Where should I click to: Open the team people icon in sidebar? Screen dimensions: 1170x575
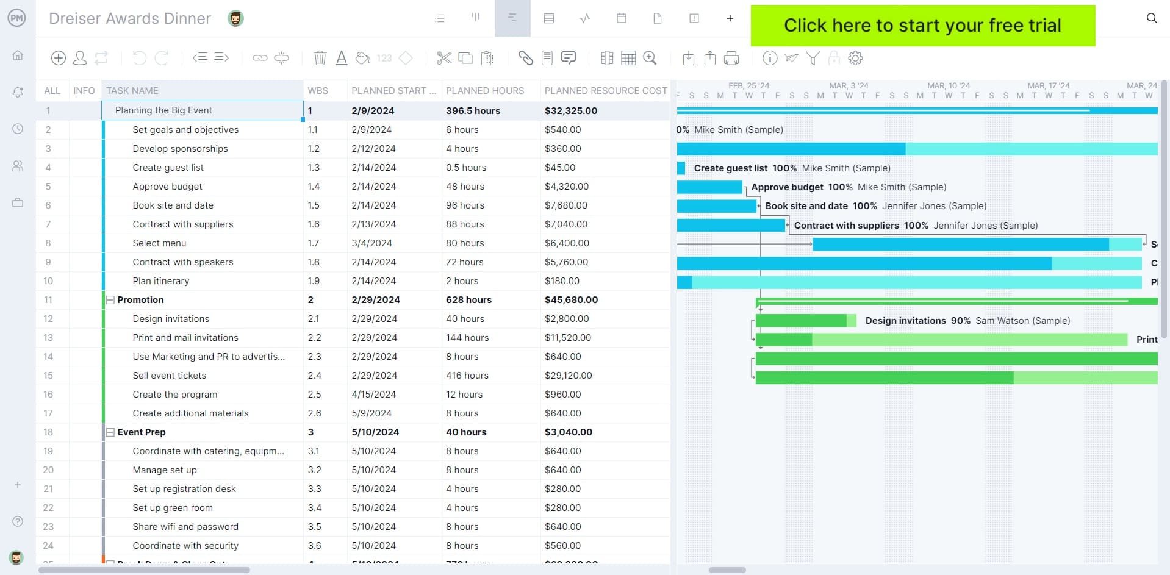pyautogui.click(x=18, y=166)
